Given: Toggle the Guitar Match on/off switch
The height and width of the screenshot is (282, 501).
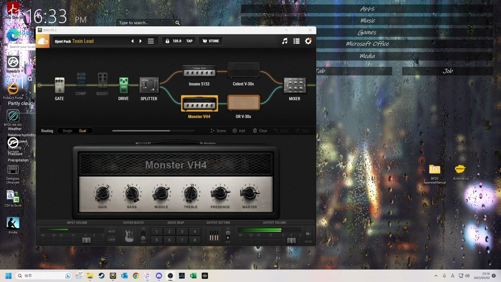Looking at the screenshot, I should coord(143,235).
